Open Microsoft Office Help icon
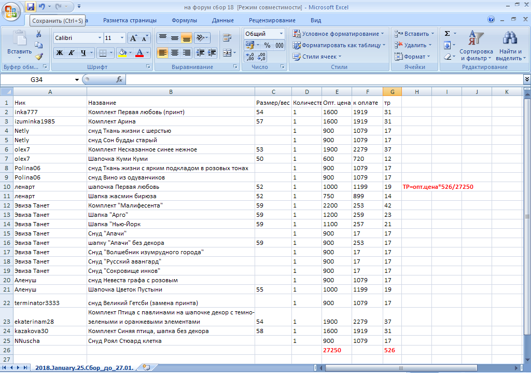This screenshot has height=373, width=531. [x=491, y=20]
